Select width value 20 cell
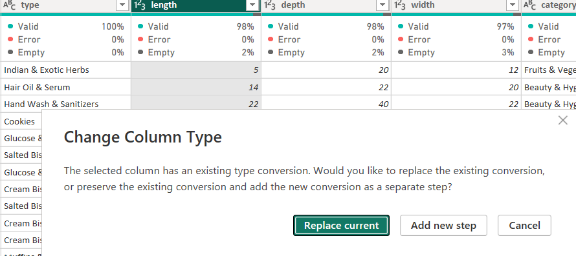 click(x=456, y=87)
